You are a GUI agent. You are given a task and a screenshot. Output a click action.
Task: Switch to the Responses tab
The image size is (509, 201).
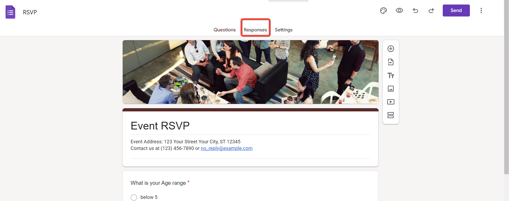coord(255,30)
